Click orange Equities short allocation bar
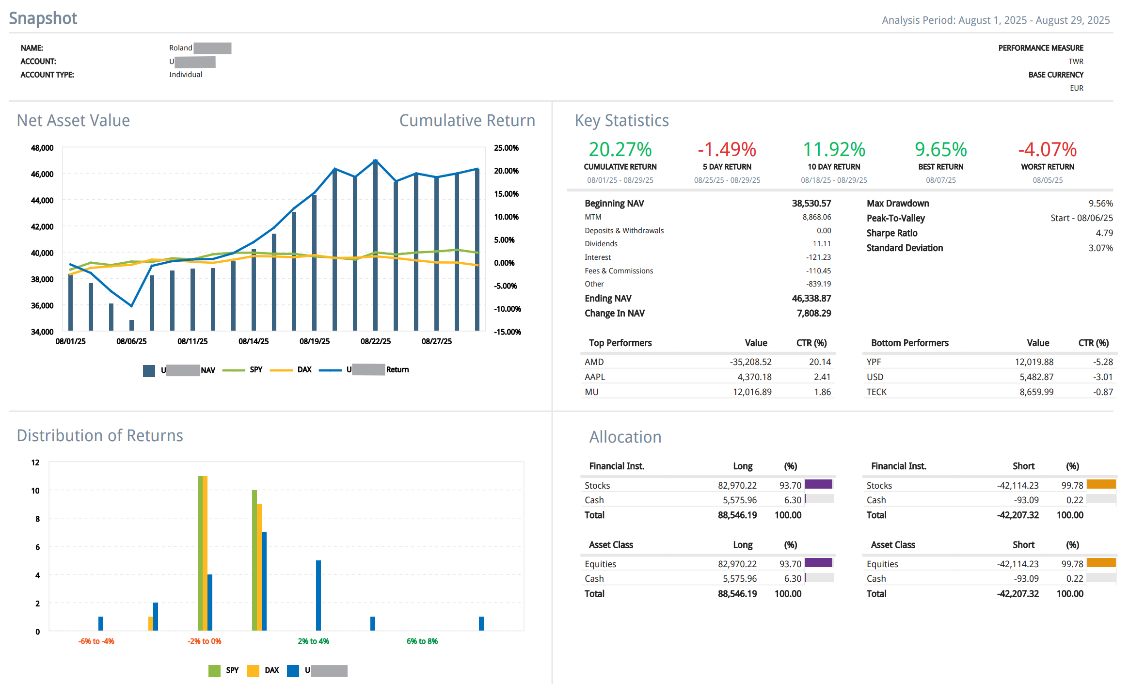The width and height of the screenshot is (1129, 684). [x=1101, y=563]
